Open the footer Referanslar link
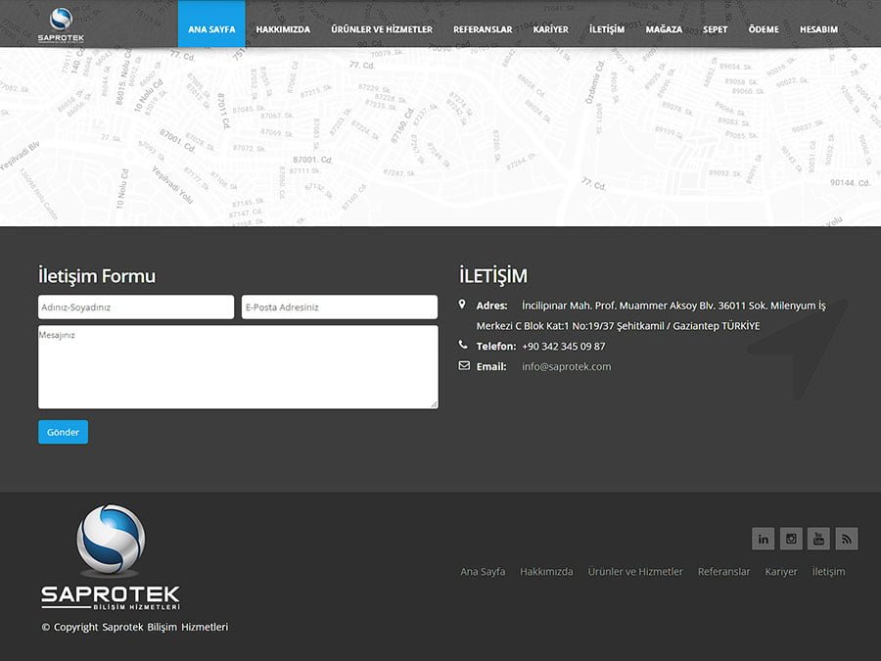881x661 pixels. (723, 572)
